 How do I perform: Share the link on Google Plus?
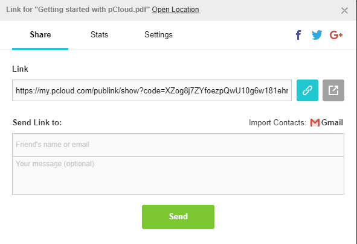tap(336, 35)
